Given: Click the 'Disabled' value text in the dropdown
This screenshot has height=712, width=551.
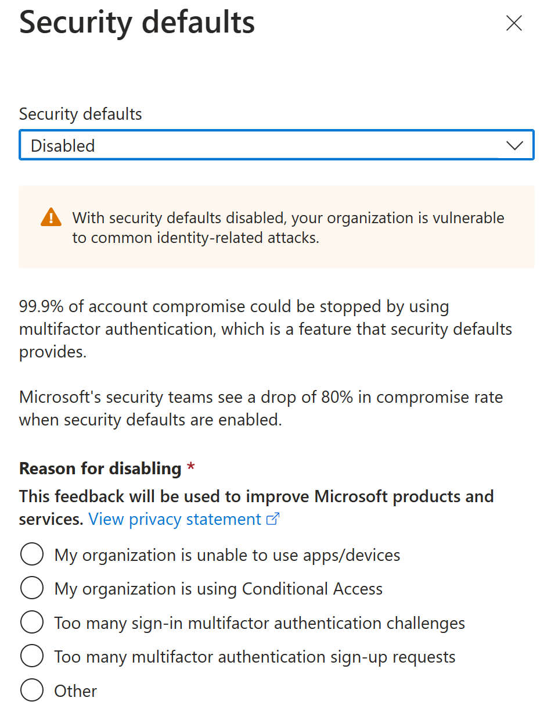Looking at the screenshot, I should [x=63, y=145].
